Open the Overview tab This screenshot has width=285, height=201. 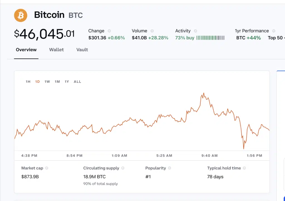coord(26,50)
